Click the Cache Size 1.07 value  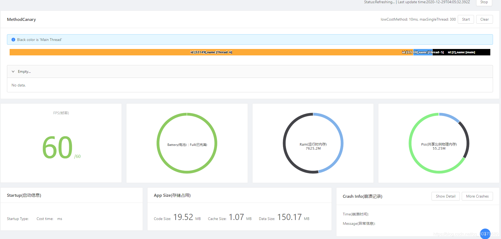[236, 217]
